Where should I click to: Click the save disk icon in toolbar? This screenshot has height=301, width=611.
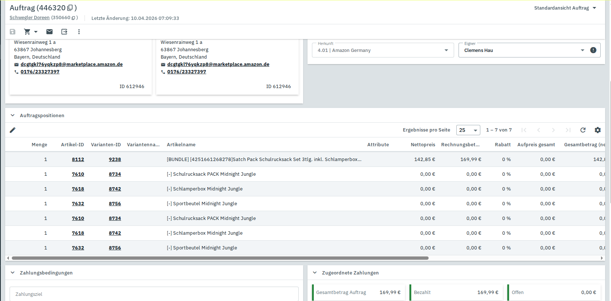coord(13,32)
